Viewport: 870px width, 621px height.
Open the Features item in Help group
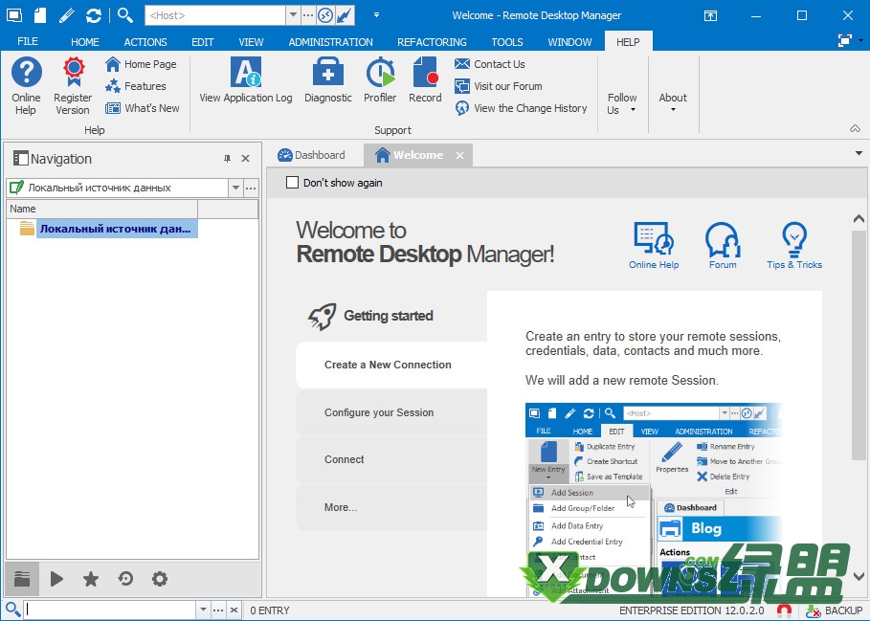pos(136,86)
